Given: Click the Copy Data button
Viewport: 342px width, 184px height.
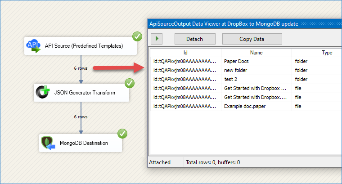Looking at the screenshot, I should click(x=252, y=39).
